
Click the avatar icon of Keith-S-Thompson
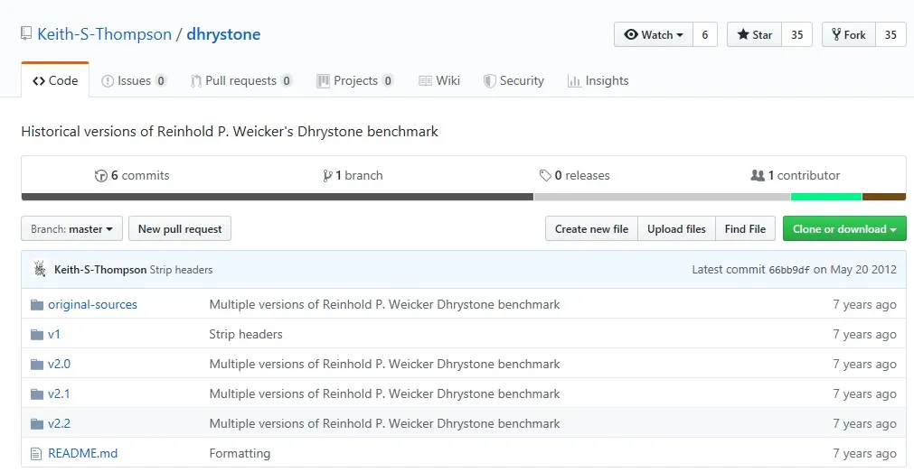[x=40, y=269]
